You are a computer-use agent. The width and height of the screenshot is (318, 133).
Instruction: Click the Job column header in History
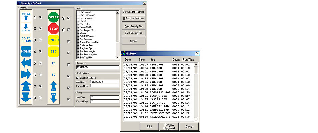[x=153, y=60]
